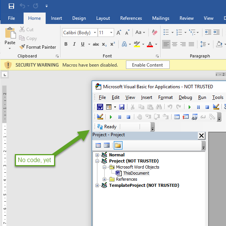
Task: Decrease paragraph indent
Action: tap(208, 32)
